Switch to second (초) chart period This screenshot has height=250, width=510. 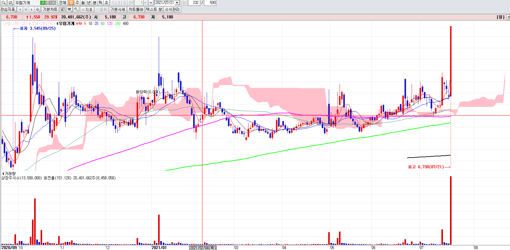pyautogui.click(x=106, y=3)
